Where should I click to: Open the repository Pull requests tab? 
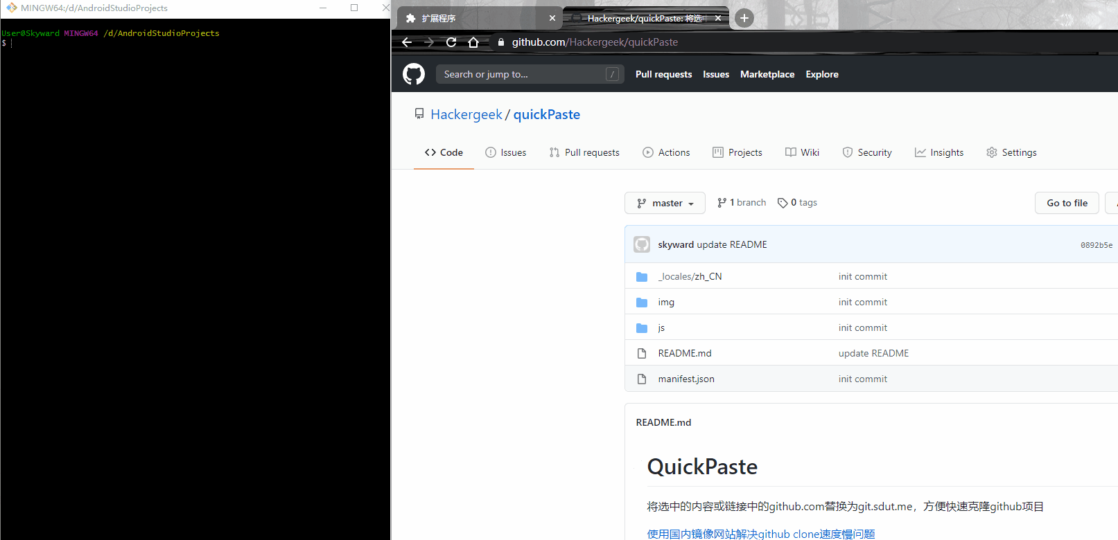[x=584, y=152]
